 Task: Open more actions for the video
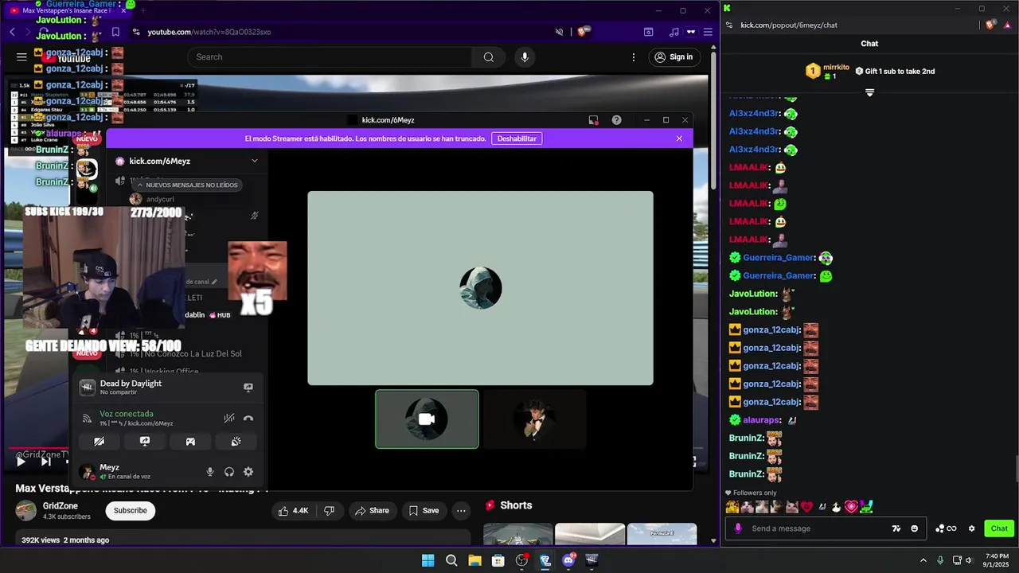pos(461,511)
